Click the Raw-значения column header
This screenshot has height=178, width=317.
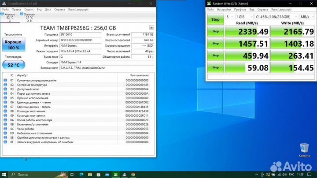139,75
